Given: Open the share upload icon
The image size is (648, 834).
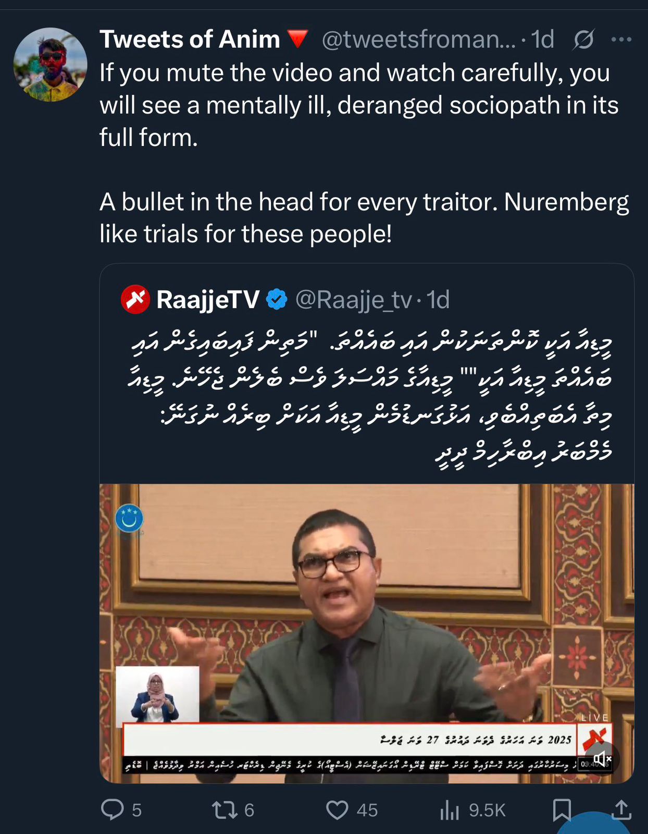Looking at the screenshot, I should [621, 810].
